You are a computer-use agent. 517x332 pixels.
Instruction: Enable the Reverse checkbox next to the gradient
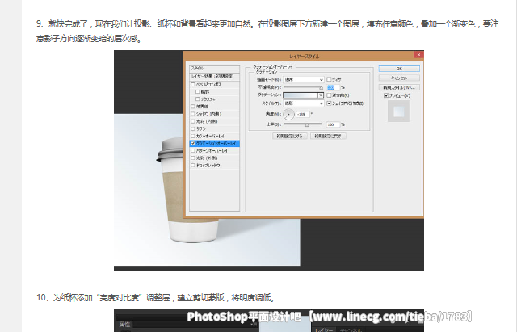tap(328, 95)
